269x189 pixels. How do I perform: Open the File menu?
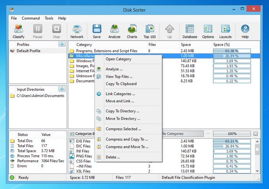pyautogui.click(x=14, y=18)
